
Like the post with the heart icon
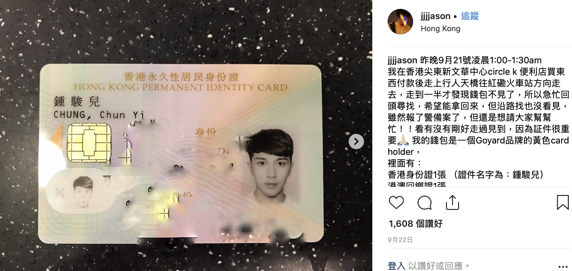(396, 202)
